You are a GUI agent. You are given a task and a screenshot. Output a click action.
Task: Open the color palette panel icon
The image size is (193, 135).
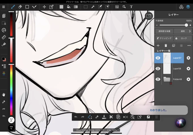[4, 74]
